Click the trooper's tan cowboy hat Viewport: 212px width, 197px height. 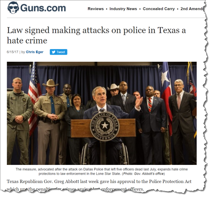[50, 83]
